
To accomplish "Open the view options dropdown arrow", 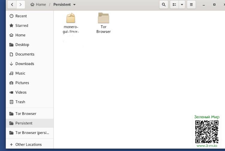I will pos(182,4).
